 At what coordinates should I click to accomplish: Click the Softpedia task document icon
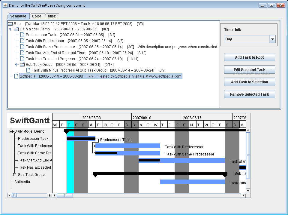pyautogui.click(x=16, y=76)
